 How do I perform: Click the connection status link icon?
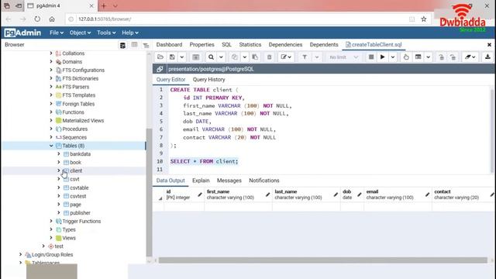coord(160,69)
